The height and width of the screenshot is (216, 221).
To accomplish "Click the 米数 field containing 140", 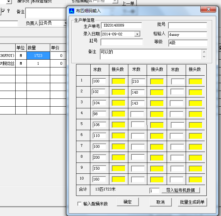I will coord(138,92).
